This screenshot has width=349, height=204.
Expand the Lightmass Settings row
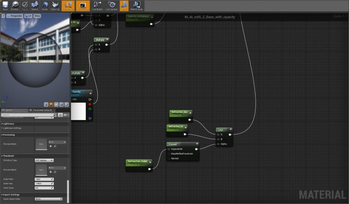tap(2, 128)
